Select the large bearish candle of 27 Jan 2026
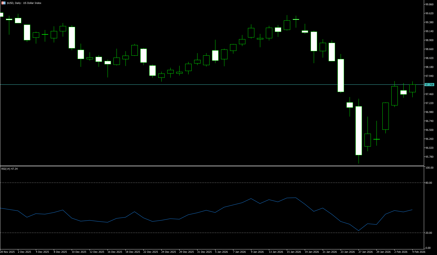Screen dimensions: 437x255 359,131
